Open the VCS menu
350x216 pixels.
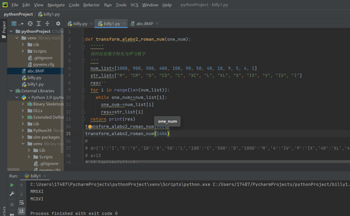click(x=134, y=5)
